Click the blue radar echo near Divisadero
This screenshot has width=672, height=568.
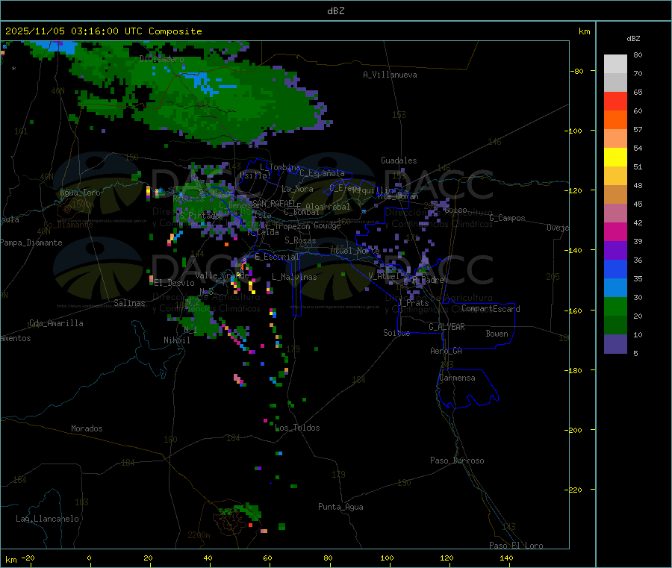point(207,82)
